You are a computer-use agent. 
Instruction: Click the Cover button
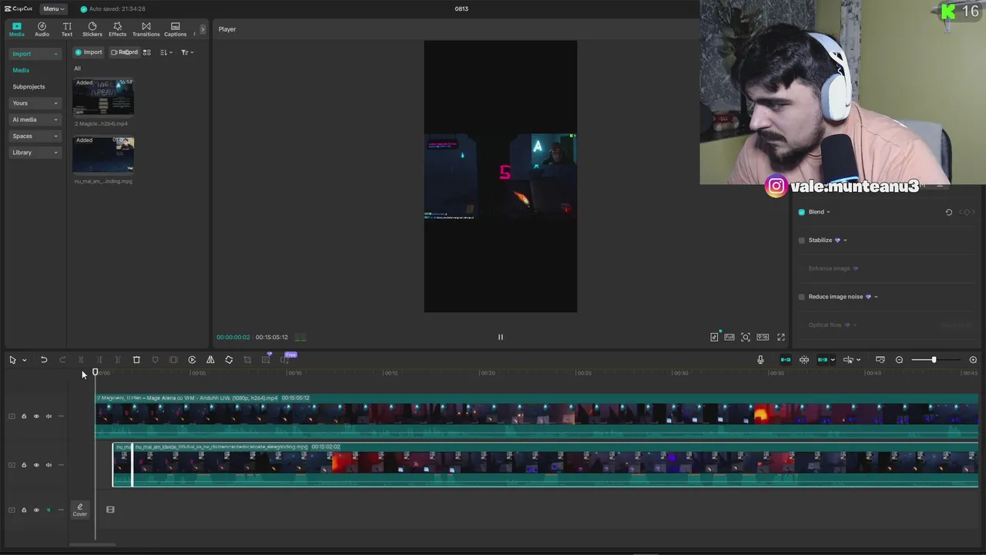[80, 510]
